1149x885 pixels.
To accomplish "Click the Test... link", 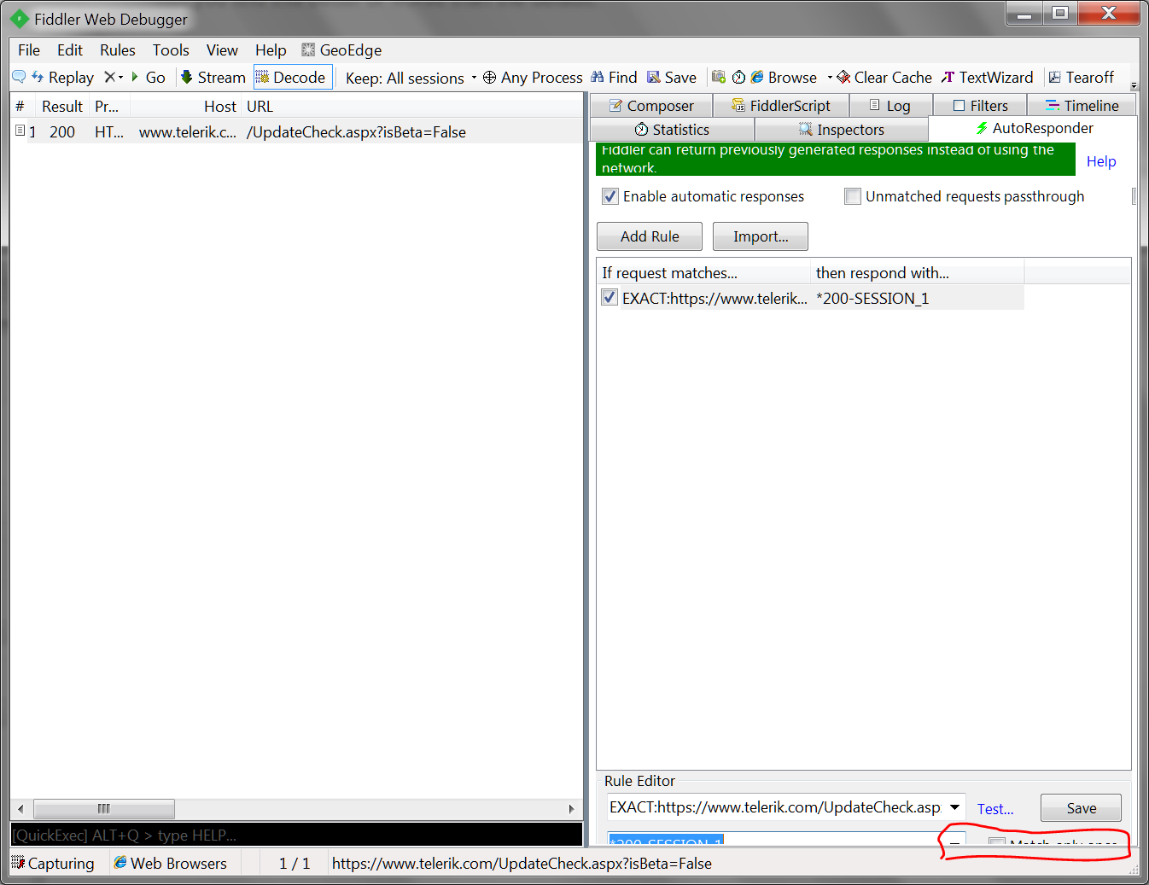I will coord(995,809).
